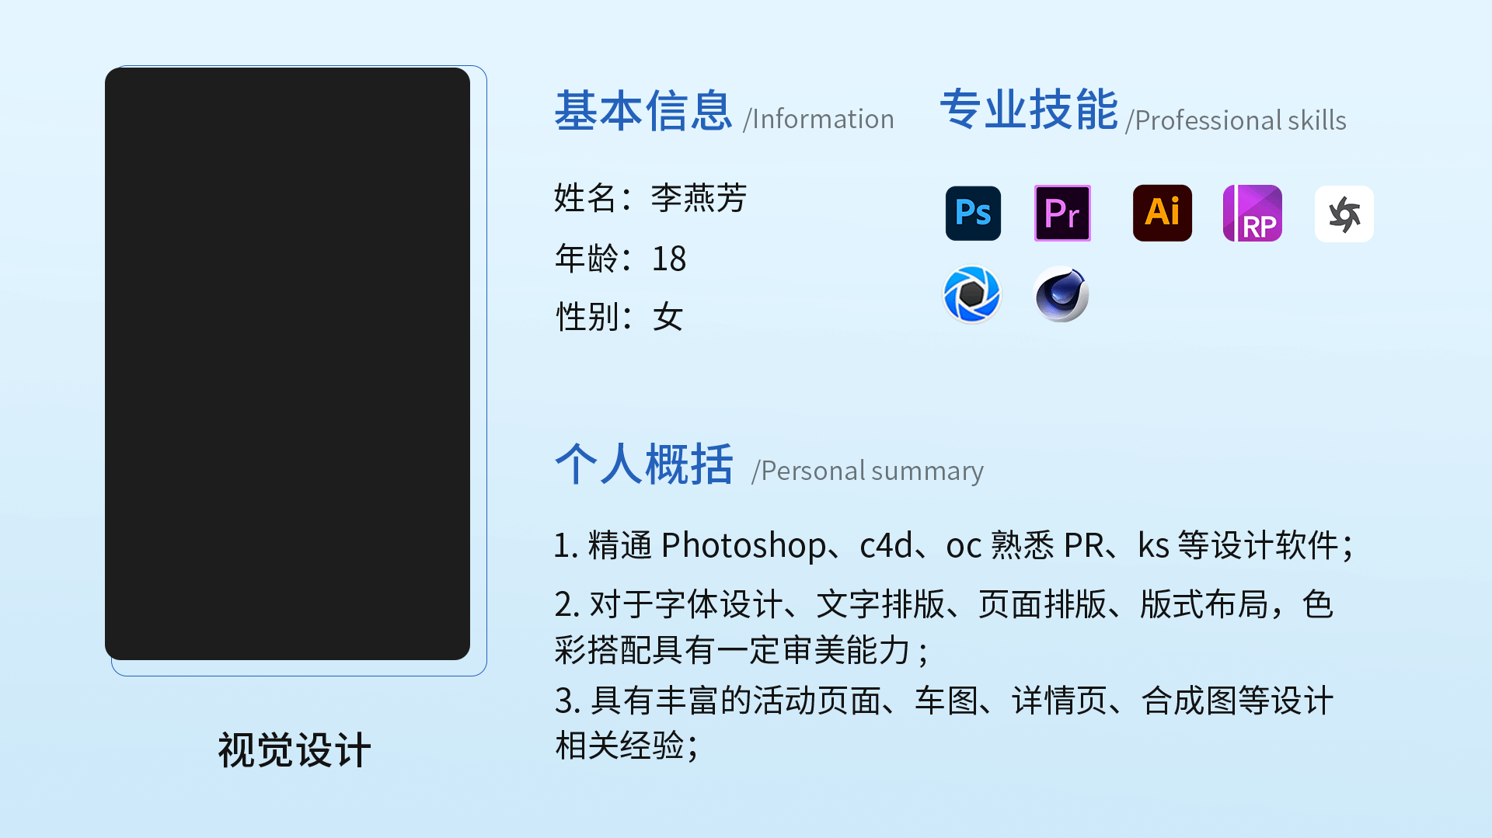Select summary line starting 精通 Photoshop
Viewport: 1492px width, 838px height.
tap(954, 545)
